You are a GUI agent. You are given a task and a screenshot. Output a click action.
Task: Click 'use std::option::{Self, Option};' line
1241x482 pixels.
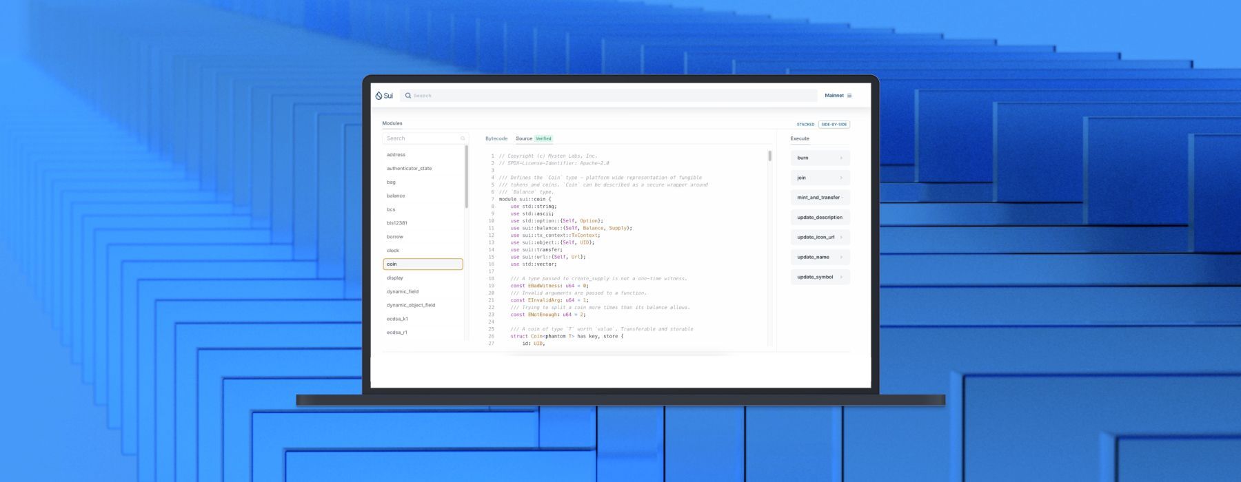(557, 221)
